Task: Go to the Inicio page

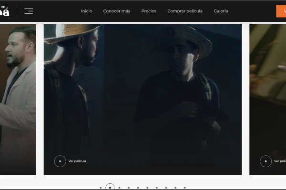Action: click(x=86, y=11)
